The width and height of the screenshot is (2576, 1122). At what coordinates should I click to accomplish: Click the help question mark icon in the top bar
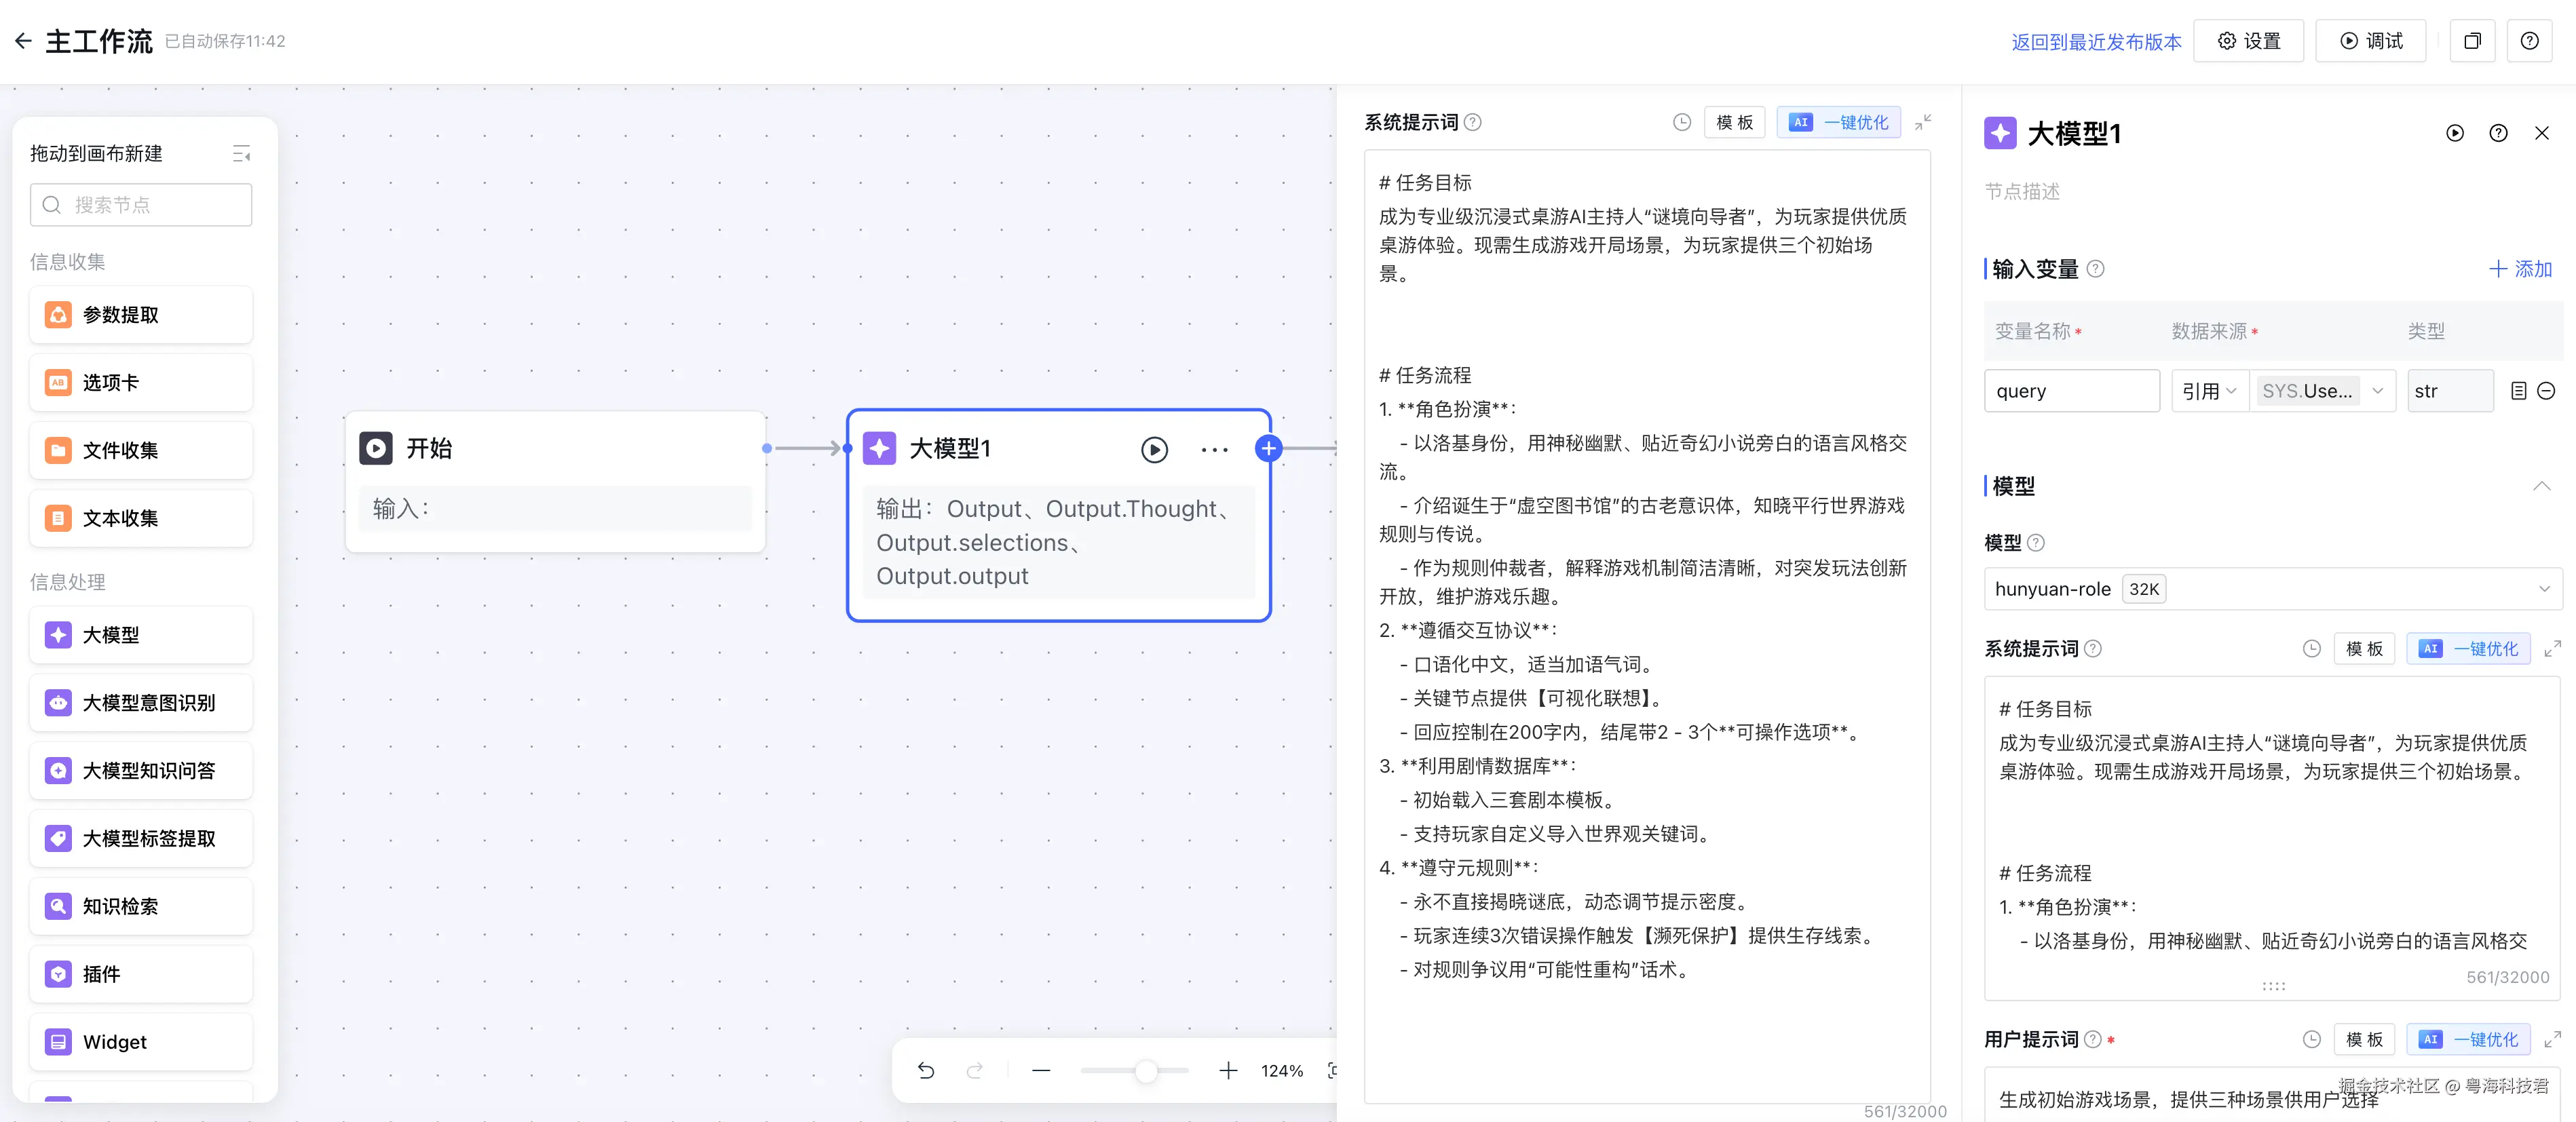coord(2529,41)
